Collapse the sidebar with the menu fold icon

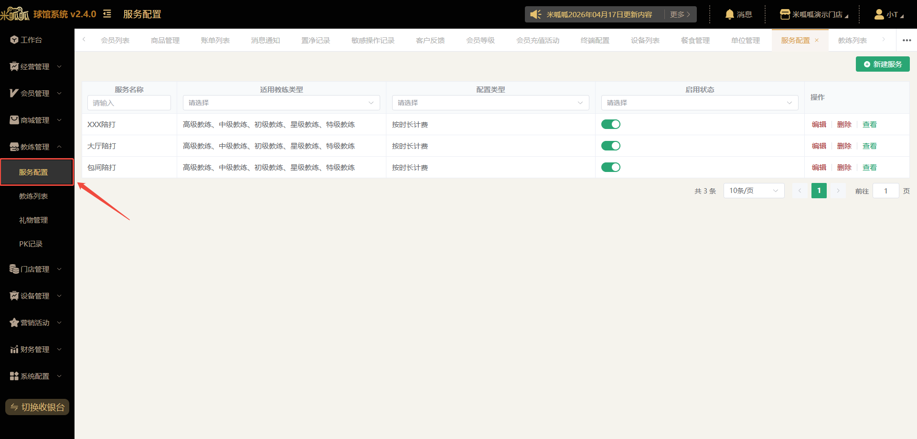tap(107, 14)
